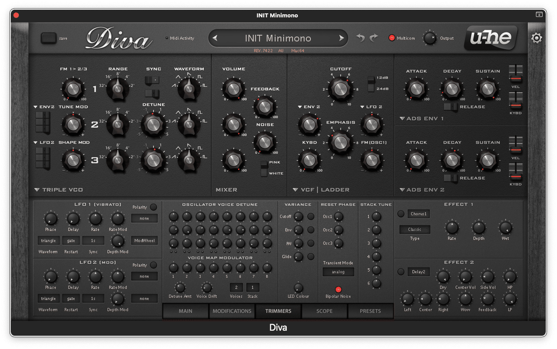Screen dimensions: 557x349
Task: Toggle Effect 2 on/off button
Action: (401, 271)
